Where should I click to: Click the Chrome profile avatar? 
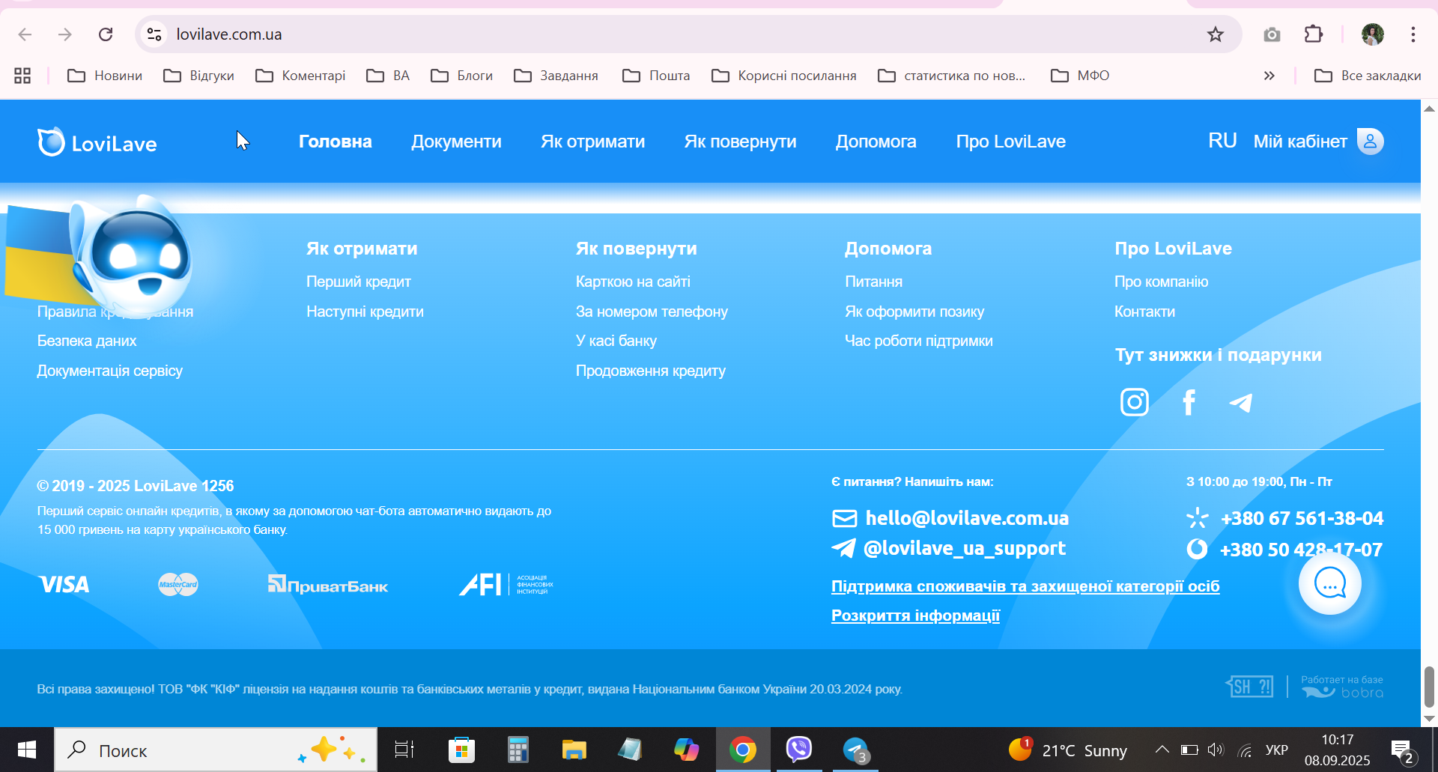click(x=1372, y=34)
